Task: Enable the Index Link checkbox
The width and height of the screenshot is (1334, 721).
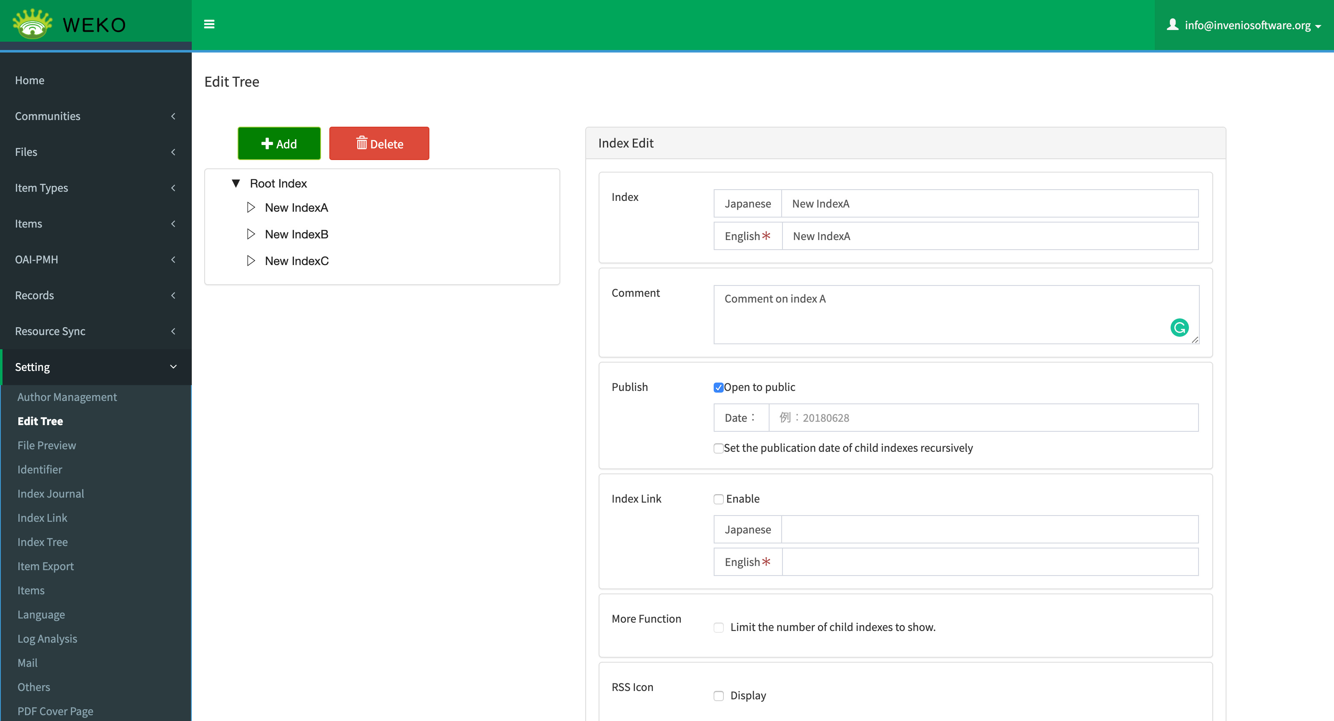Action: [x=718, y=499]
